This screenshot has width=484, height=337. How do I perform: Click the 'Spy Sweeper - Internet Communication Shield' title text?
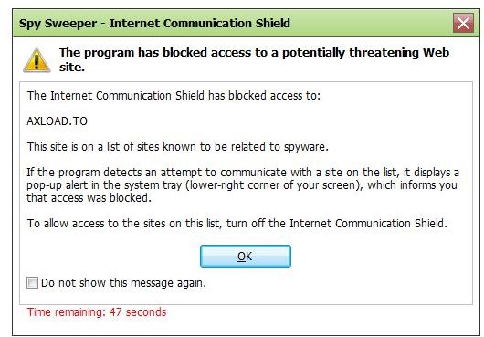[154, 23]
